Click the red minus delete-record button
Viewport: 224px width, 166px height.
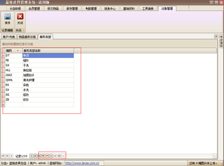coord(47,156)
